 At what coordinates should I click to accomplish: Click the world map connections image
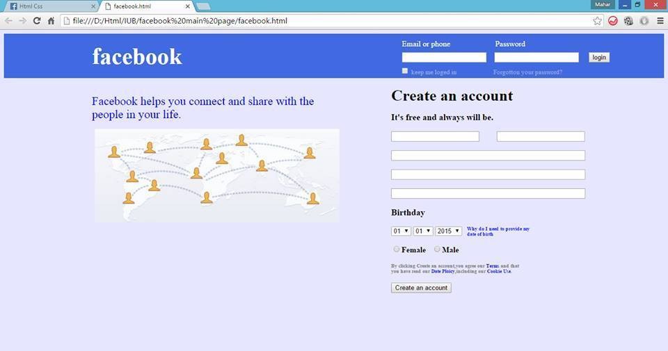coord(217,175)
